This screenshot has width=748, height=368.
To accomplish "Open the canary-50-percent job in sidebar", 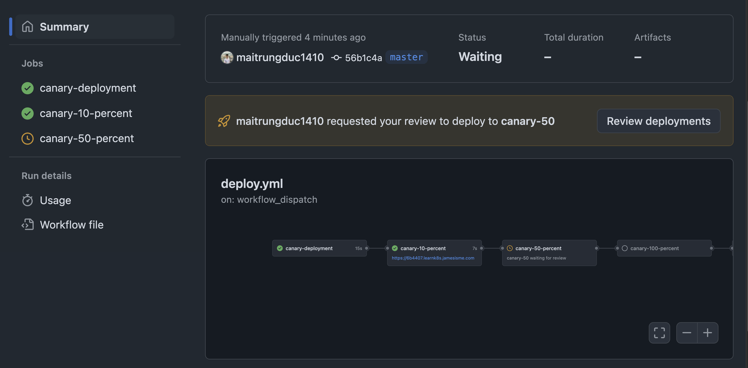I will [87, 138].
